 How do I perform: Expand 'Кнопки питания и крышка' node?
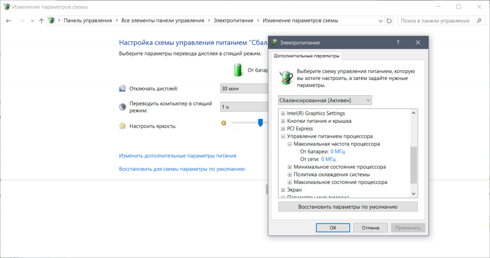coord(283,121)
